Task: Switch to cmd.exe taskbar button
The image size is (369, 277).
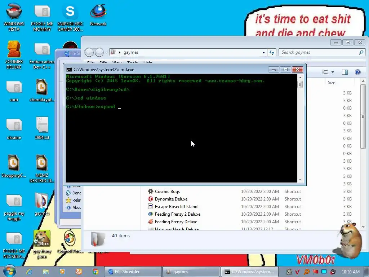Action: [250, 272]
